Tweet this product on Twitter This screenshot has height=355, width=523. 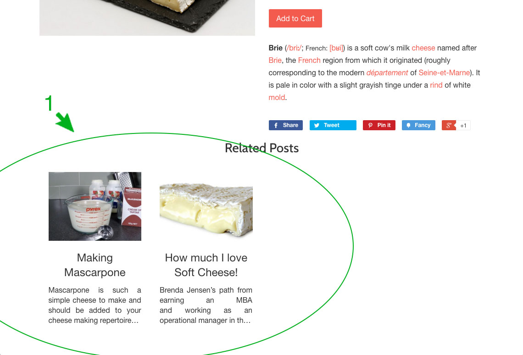coord(333,125)
